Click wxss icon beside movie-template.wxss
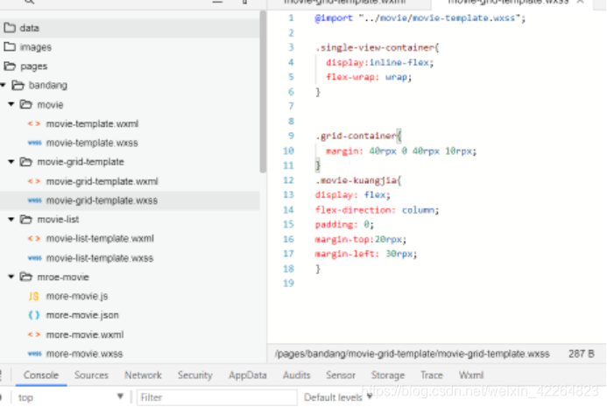Screen dimensions: 607x407 tap(34, 143)
